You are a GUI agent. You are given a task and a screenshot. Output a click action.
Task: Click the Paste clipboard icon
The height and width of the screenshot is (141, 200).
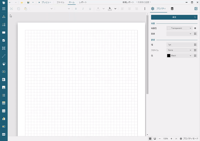[x=25, y=9]
